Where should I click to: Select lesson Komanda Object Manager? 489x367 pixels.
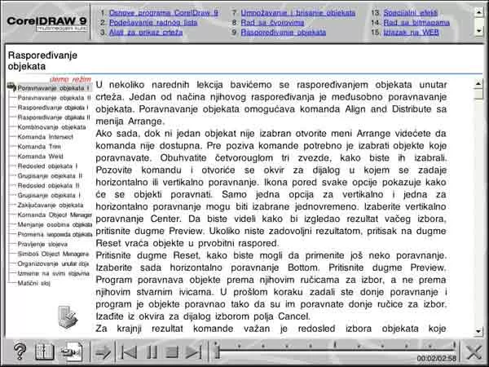pyautogui.click(x=55, y=214)
